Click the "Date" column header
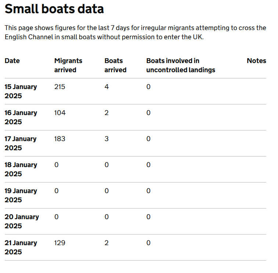 tap(12, 61)
